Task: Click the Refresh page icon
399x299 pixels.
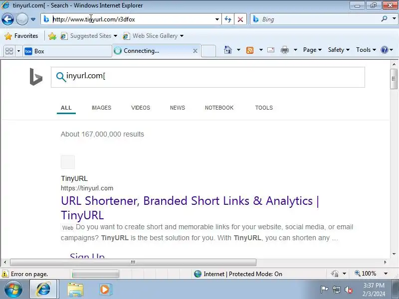Action: click(x=228, y=19)
